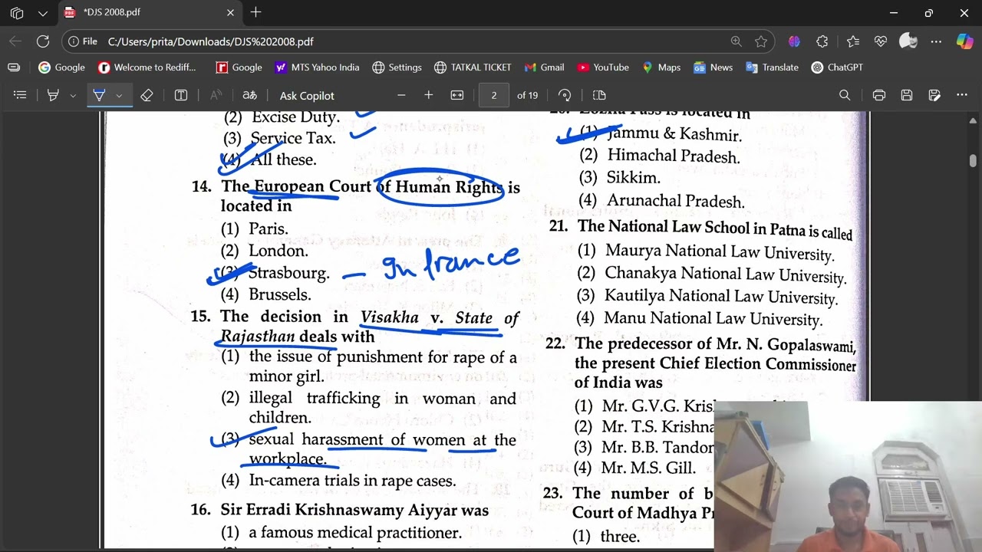Open the Gmail bookmark
Screen dimensions: 982x552
tap(544, 67)
